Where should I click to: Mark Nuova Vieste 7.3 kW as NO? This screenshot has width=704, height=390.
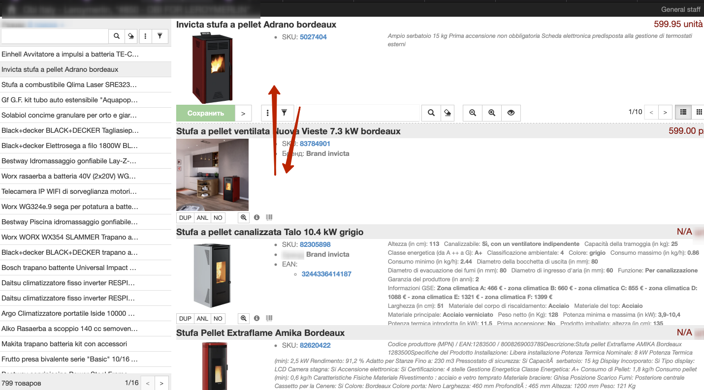click(218, 217)
